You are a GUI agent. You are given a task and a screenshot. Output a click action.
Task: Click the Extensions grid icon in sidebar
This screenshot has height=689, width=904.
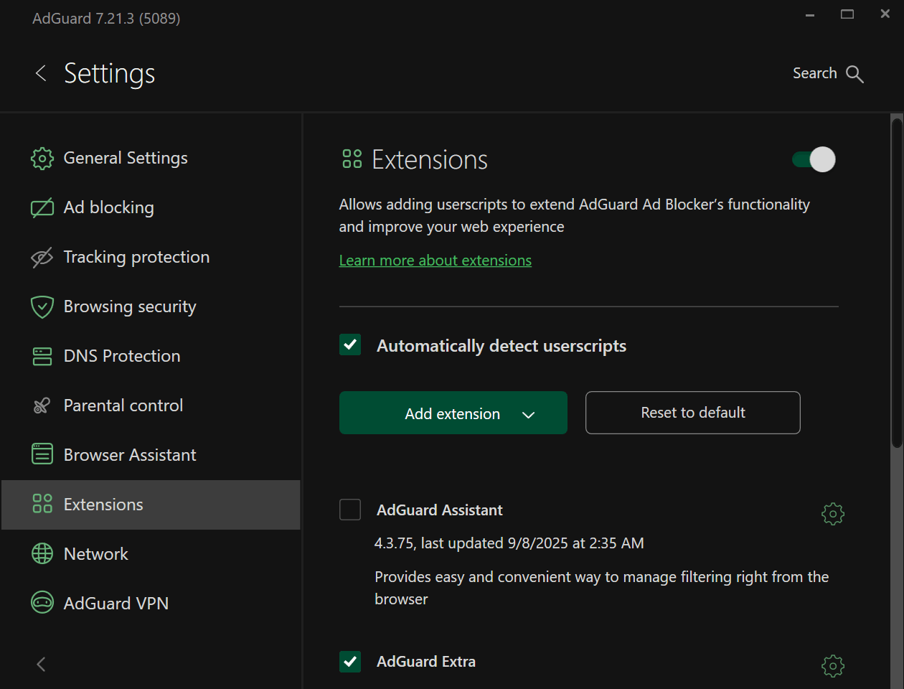coord(42,504)
